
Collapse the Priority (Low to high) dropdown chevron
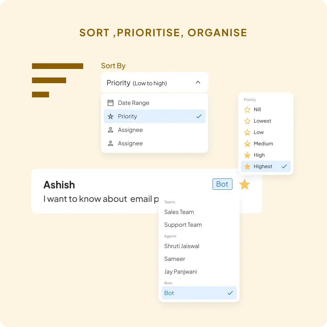coord(198,82)
